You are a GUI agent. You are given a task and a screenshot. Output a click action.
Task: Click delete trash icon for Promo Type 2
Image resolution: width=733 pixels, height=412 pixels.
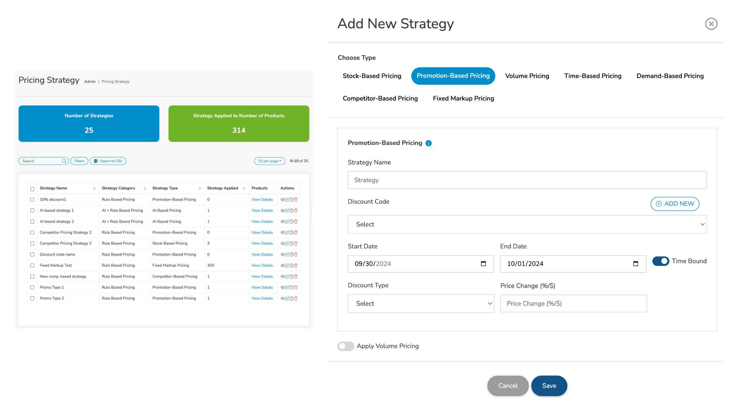click(x=296, y=299)
